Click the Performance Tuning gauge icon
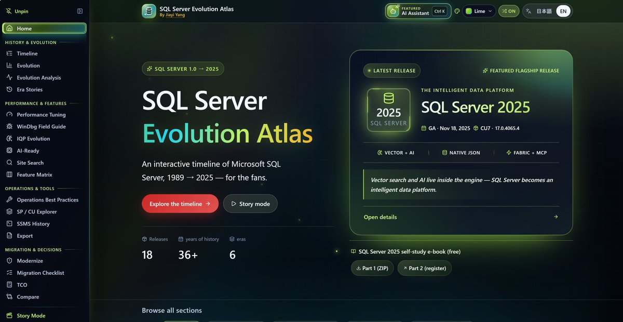Screen dimensions: 623x322 9,114
